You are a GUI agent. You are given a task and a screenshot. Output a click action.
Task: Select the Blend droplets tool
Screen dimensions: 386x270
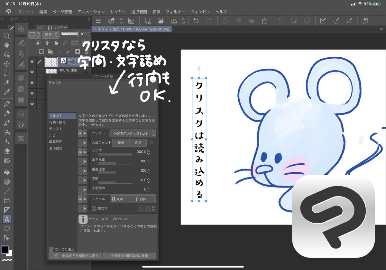[6, 160]
